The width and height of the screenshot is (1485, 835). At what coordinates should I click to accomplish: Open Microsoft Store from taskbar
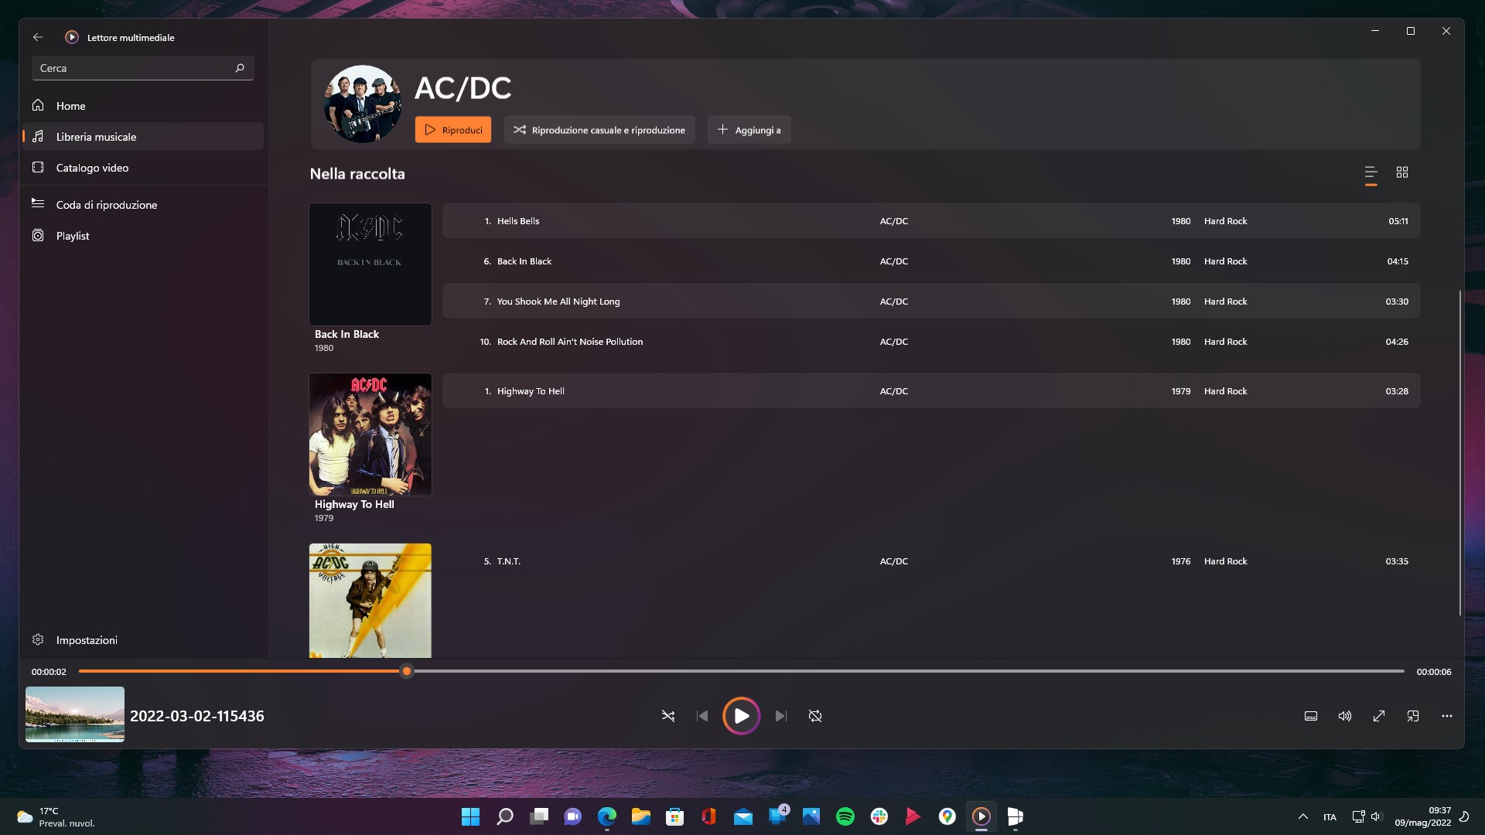click(675, 816)
